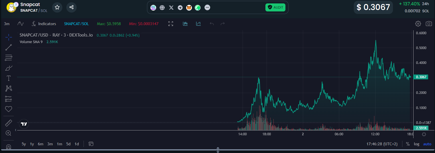This screenshot has width=435, height=153.
Task: Toggle the magnet snap mode
Action: (9, 147)
